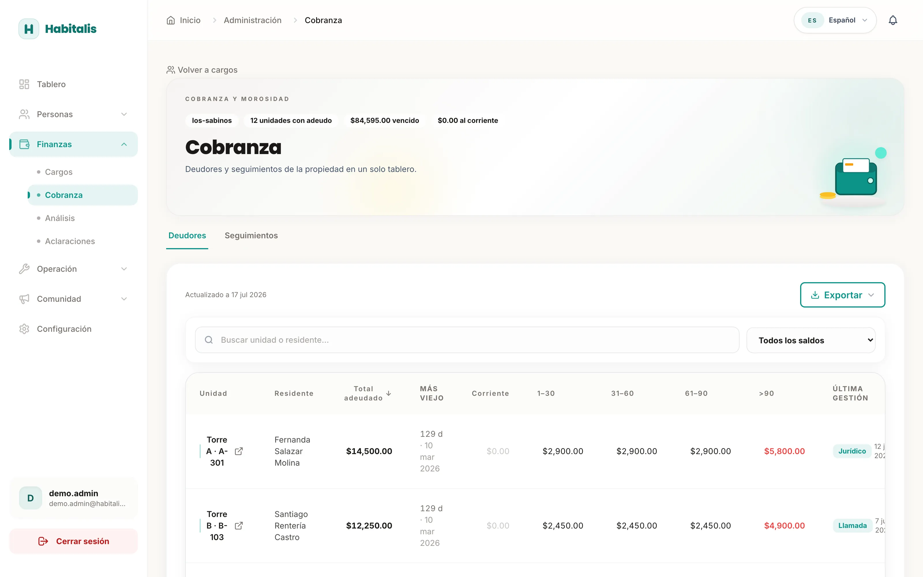Click the 12 unidades con adeudo chip

coord(291,121)
